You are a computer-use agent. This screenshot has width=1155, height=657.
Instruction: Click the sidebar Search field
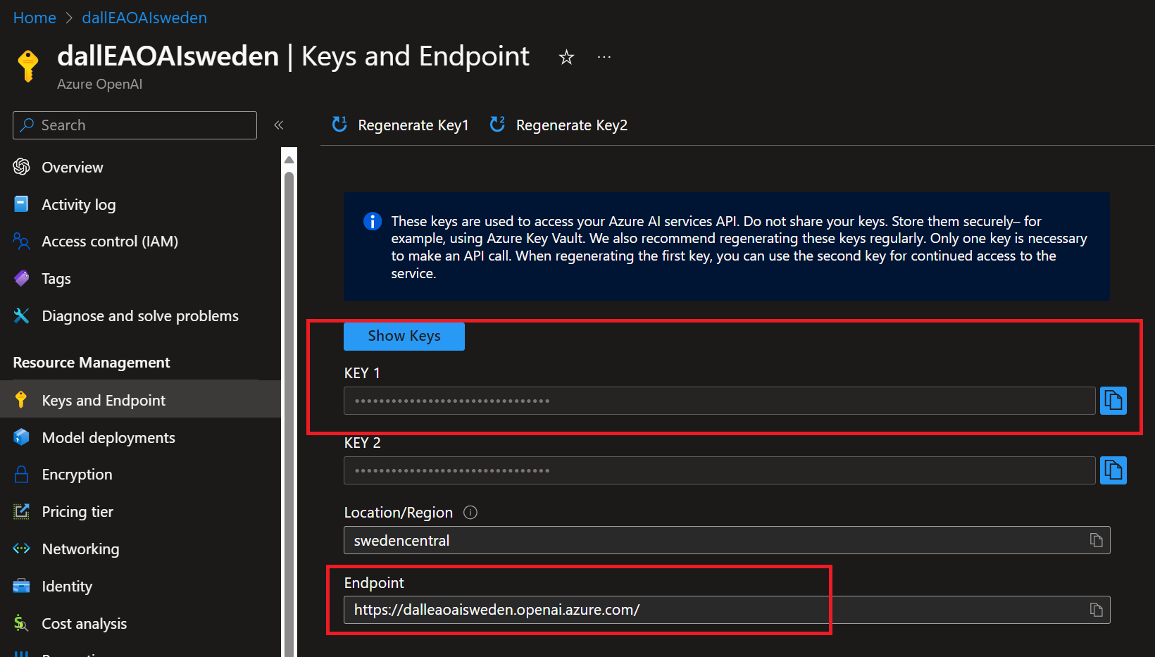tap(135, 125)
